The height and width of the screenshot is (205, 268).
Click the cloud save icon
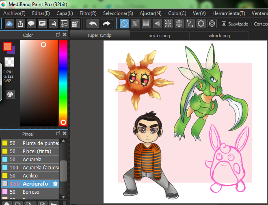point(9,23)
